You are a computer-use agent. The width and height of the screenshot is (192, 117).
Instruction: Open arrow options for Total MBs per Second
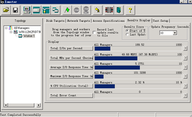(185, 58)
